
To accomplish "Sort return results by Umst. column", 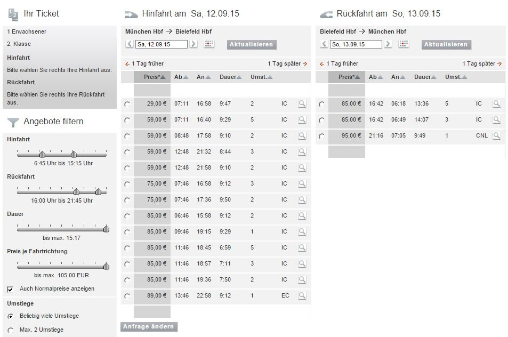I will coord(456,77).
